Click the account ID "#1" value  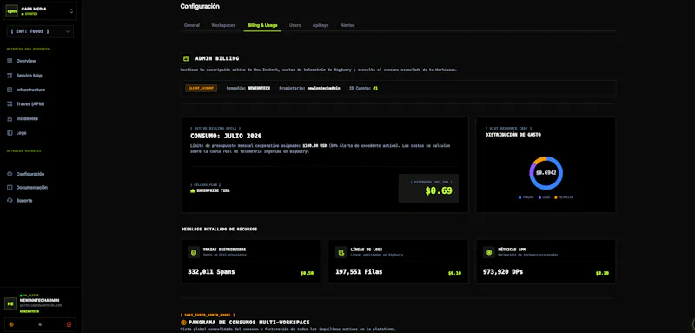click(x=375, y=88)
